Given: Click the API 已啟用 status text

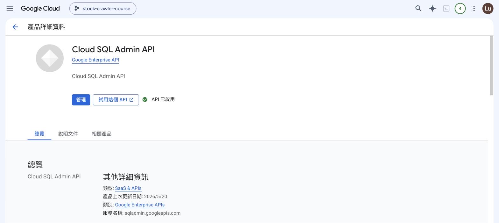Looking at the screenshot, I should point(163,99).
